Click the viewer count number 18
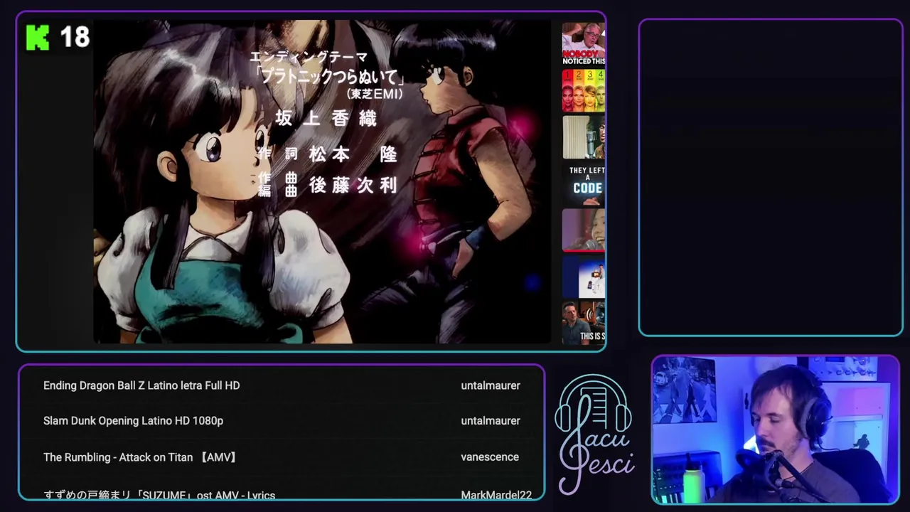This screenshot has height=512, width=910. [x=75, y=37]
